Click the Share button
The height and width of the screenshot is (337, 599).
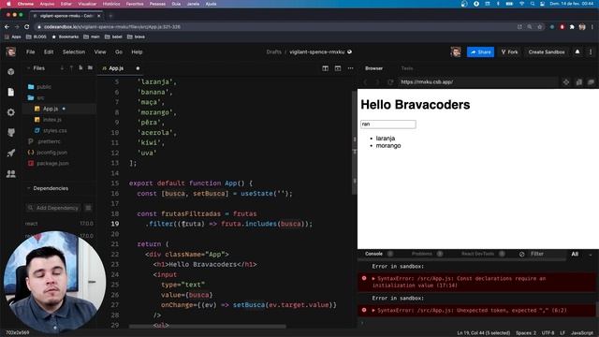(480, 52)
